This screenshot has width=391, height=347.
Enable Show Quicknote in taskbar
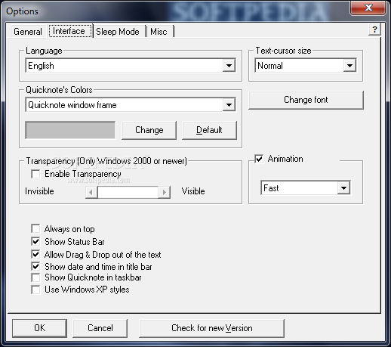(x=35, y=277)
